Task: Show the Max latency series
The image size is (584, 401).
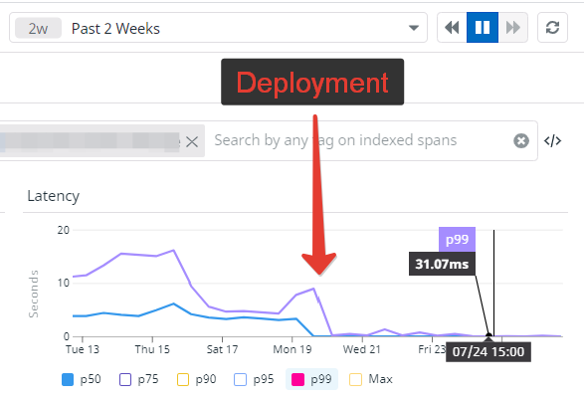Action: [371, 379]
